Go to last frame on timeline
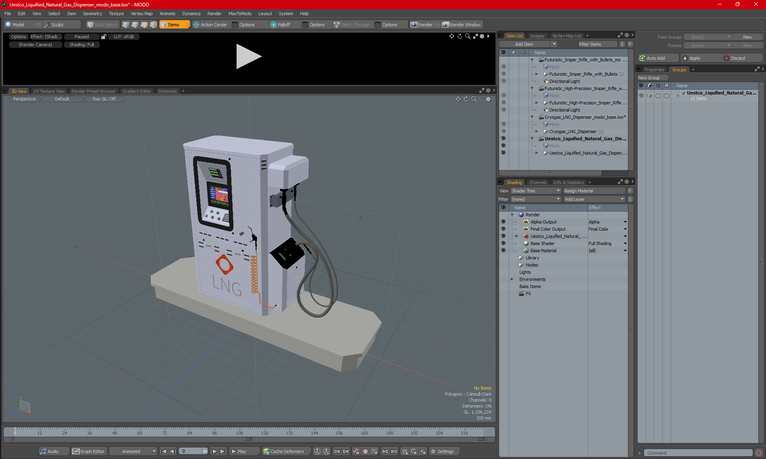This screenshot has height=459, width=766. click(x=223, y=451)
